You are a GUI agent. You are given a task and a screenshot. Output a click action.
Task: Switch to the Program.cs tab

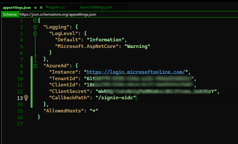pos(56,7)
